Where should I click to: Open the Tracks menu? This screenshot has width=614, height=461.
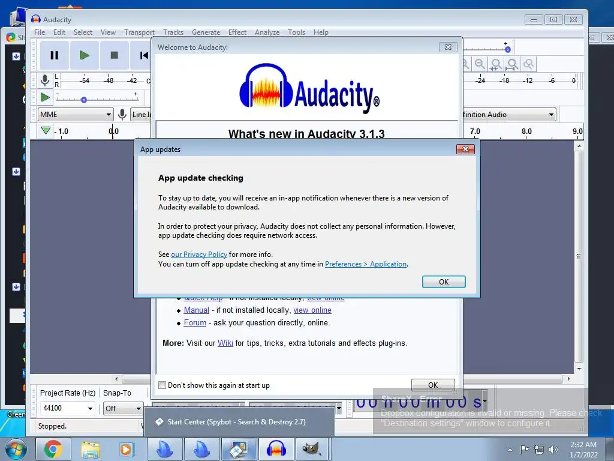click(x=173, y=32)
